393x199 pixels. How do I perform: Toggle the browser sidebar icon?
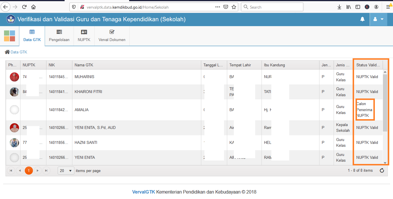pos(358,7)
